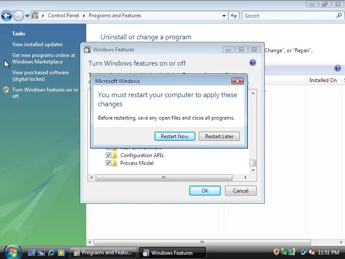Viewport: 345px width, 259px height.
Task: Open Get new programs online at Windows Marketplace
Action: [44, 58]
